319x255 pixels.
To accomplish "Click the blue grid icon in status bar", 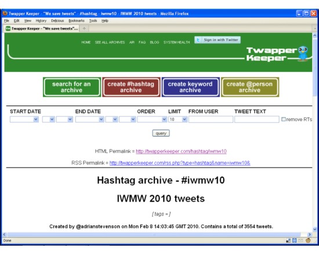I will pyautogui.click(x=294, y=241).
